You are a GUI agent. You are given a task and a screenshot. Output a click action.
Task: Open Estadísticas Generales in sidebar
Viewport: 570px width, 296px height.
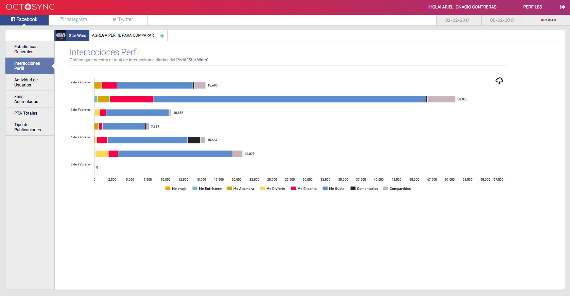(26, 49)
